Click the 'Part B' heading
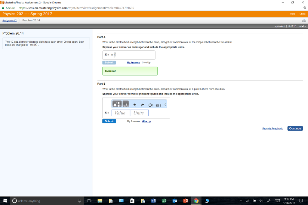Screen dimensions: 308x205 coord(101,84)
